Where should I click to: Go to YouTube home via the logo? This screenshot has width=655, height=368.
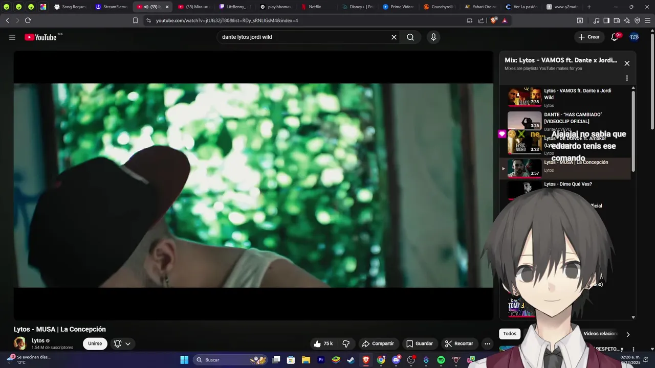click(x=40, y=37)
